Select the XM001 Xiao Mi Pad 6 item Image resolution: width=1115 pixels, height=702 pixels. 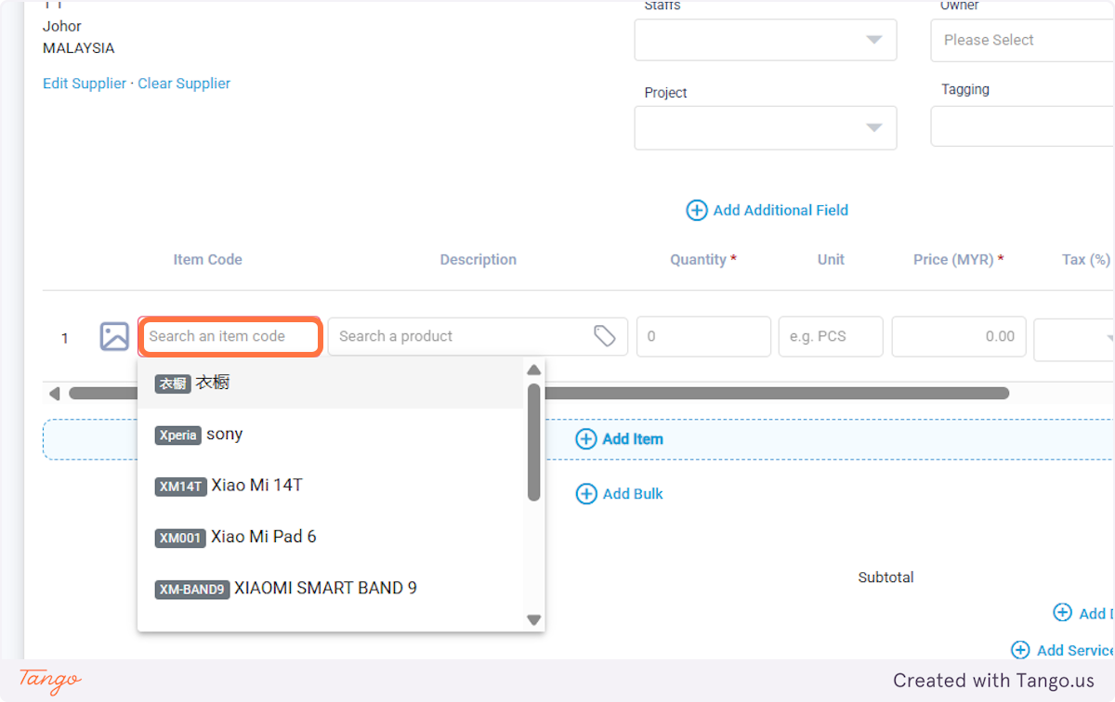pos(330,537)
